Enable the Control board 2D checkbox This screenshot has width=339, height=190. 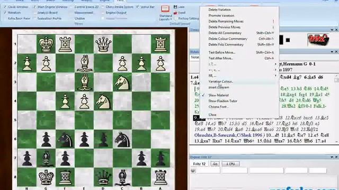72,7
